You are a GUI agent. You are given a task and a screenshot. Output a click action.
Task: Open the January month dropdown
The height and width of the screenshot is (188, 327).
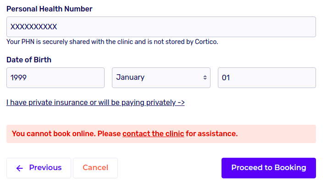tap(161, 78)
